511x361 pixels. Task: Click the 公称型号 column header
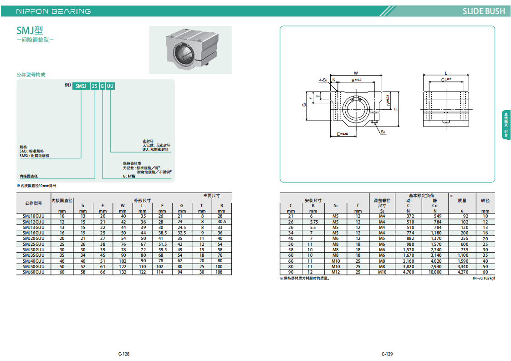(x=34, y=203)
